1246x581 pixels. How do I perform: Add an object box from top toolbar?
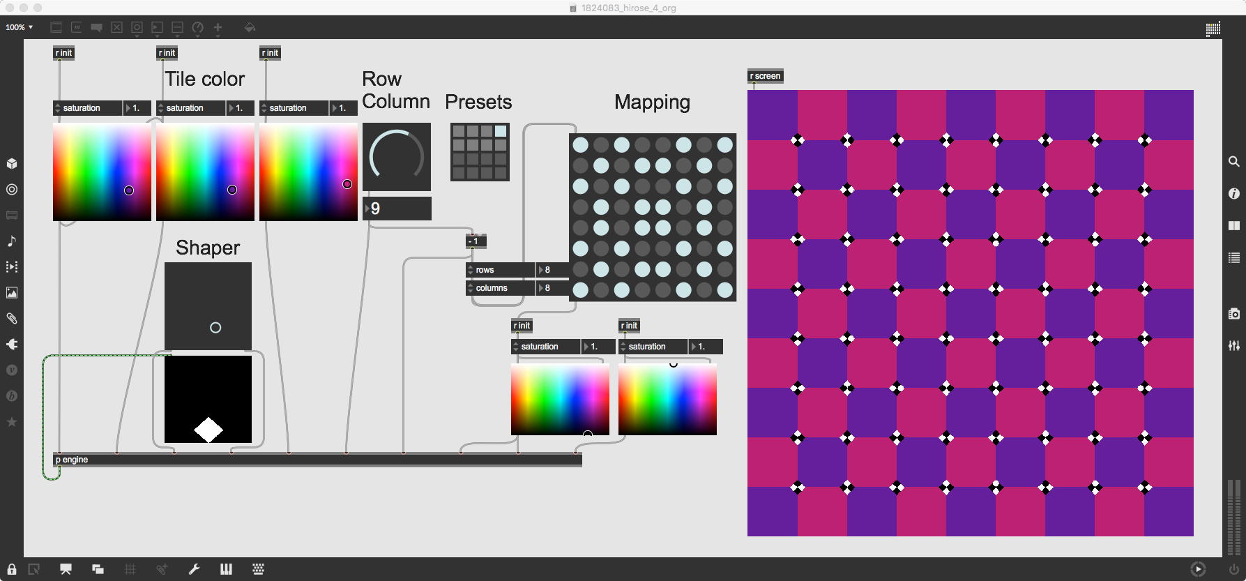[56, 27]
